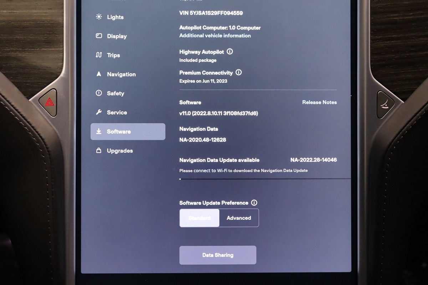Image resolution: width=428 pixels, height=285 pixels.
Task: Open Additional vehicle information link
Action: (215, 36)
